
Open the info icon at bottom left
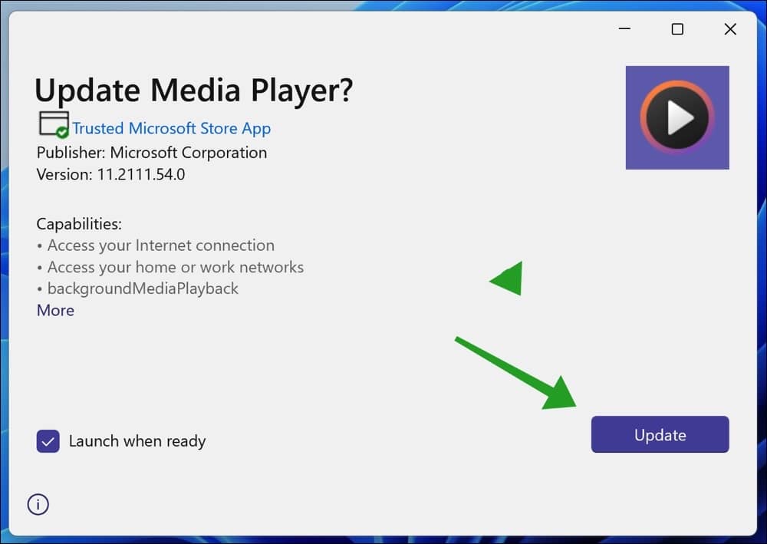click(38, 504)
